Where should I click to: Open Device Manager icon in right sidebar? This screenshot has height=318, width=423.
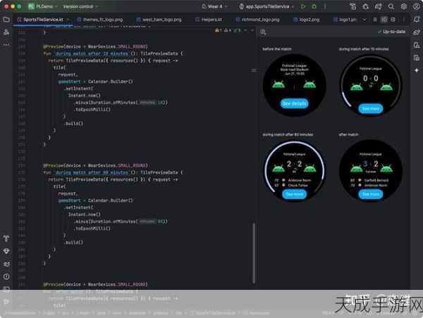coord(417,45)
